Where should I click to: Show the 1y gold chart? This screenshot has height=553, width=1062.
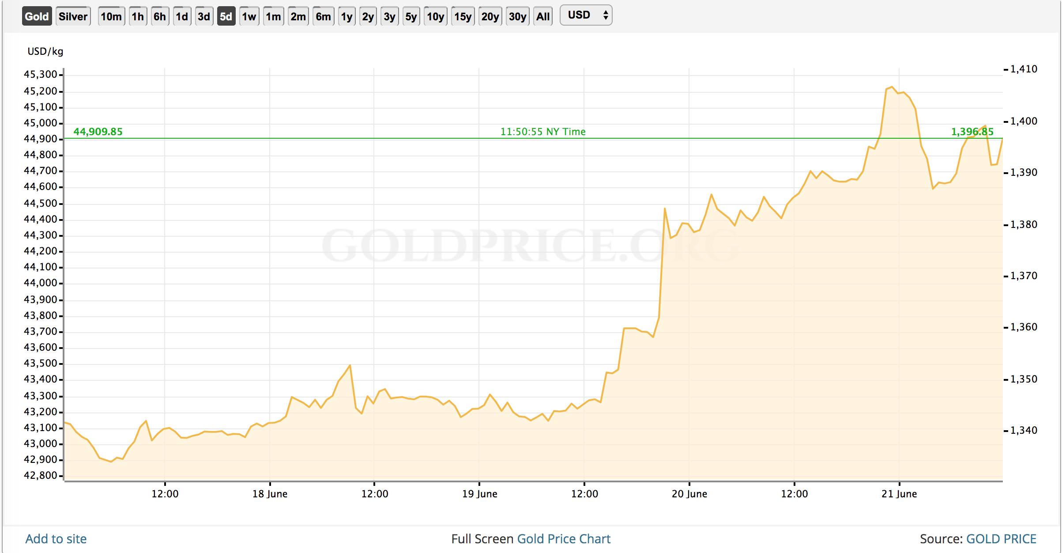346,16
